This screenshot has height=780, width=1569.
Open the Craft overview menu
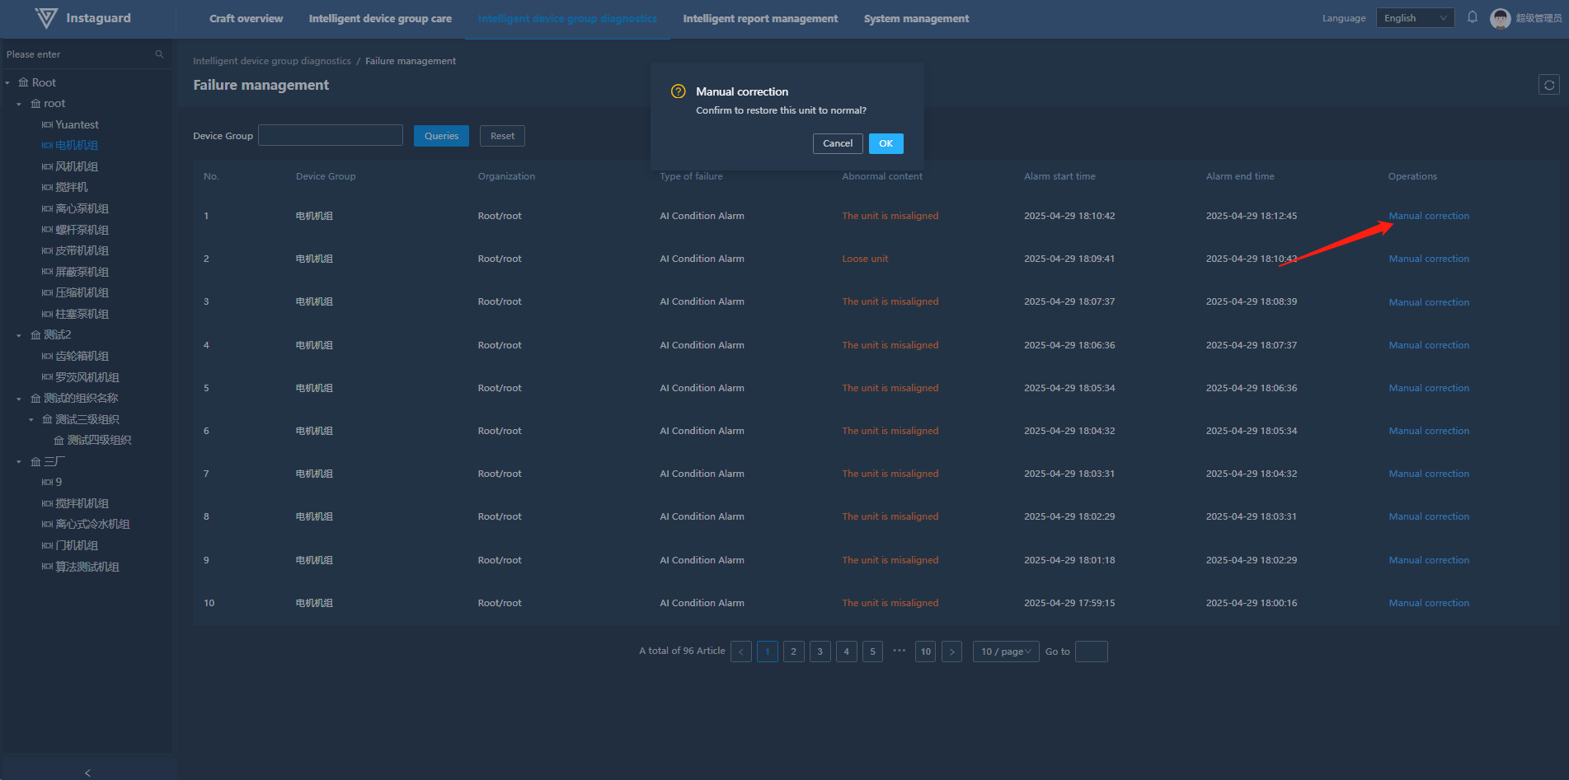click(x=246, y=18)
